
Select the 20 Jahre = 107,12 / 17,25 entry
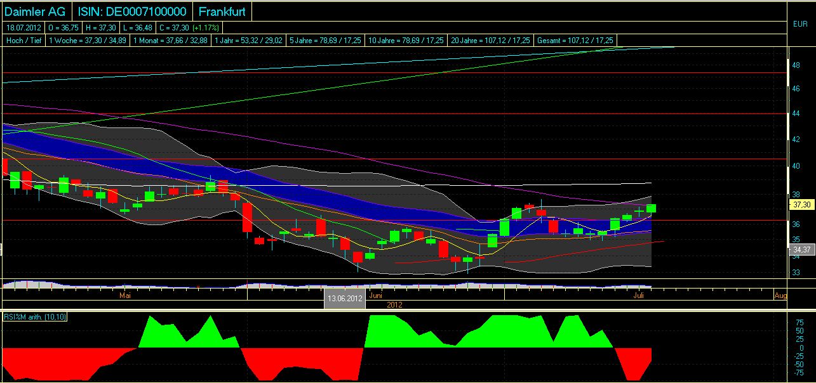point(491,41)
